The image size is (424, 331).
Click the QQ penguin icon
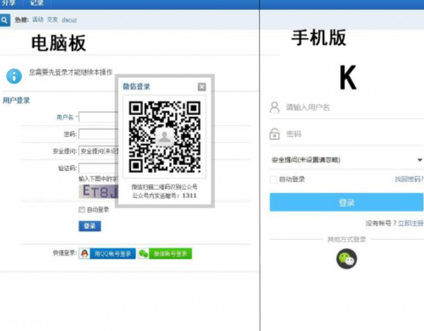(84, 254)
